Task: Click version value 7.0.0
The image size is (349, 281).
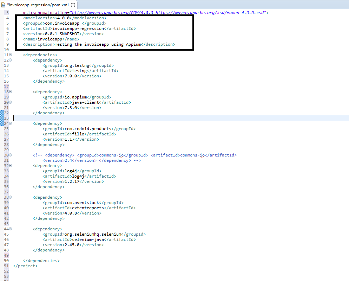Action: [x=71, y=76]
